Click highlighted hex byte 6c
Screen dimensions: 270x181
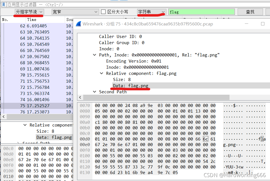206,139
